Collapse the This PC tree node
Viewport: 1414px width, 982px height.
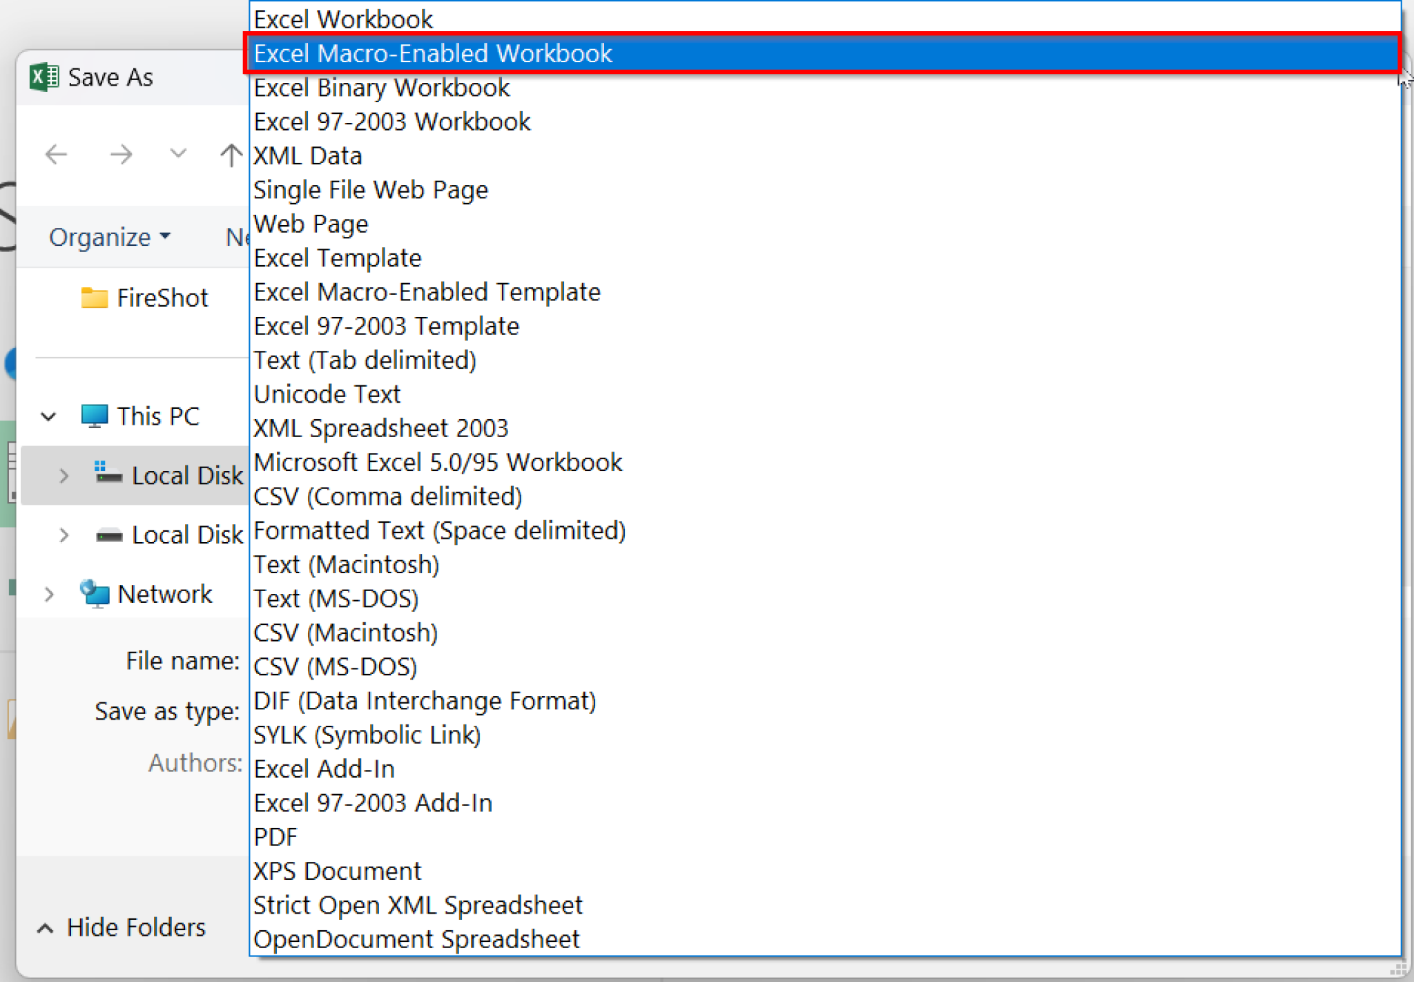click(47, 416)
